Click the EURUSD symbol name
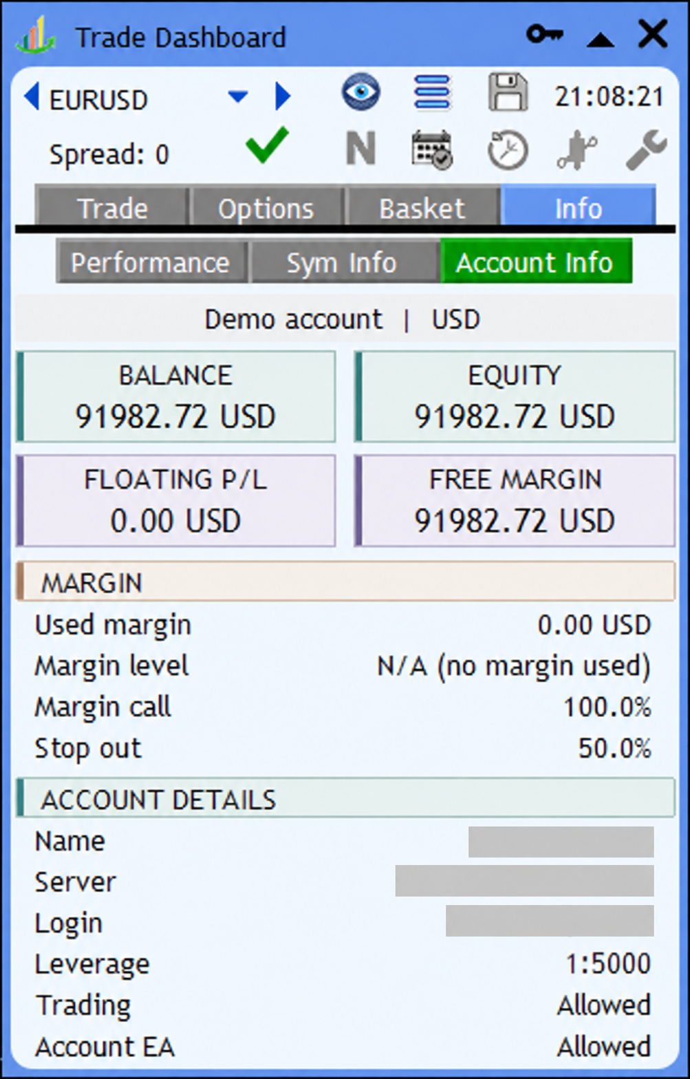 coord(98,100)
